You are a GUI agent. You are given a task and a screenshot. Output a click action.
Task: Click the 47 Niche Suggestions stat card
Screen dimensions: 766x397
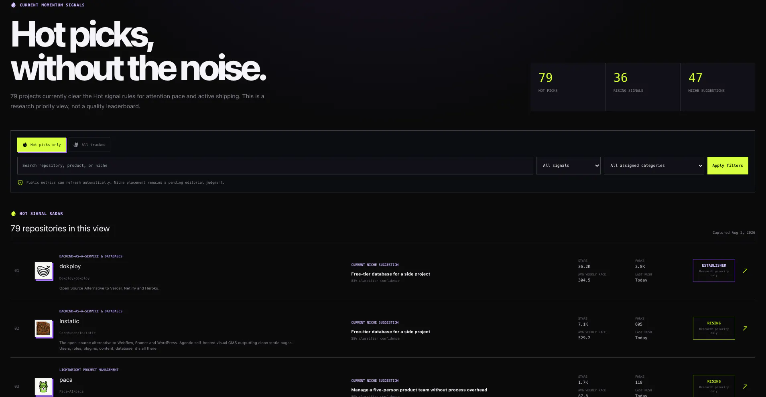(x=718, y=87)
